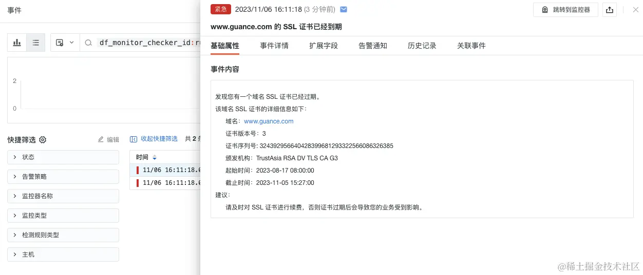Open the saved view selector dropdown
Screen dimensions: 643x275
click(x=65, y=43)
